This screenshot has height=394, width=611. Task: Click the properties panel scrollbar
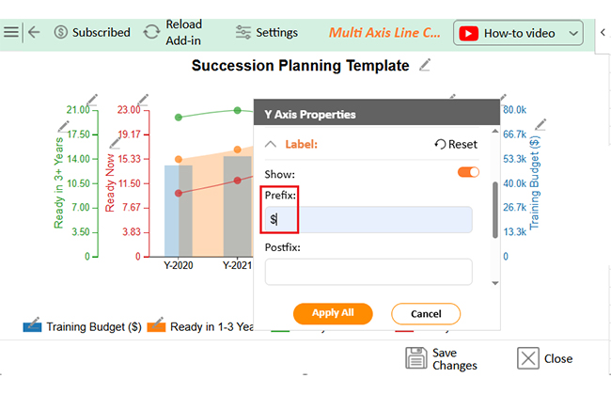coord(495,212)
